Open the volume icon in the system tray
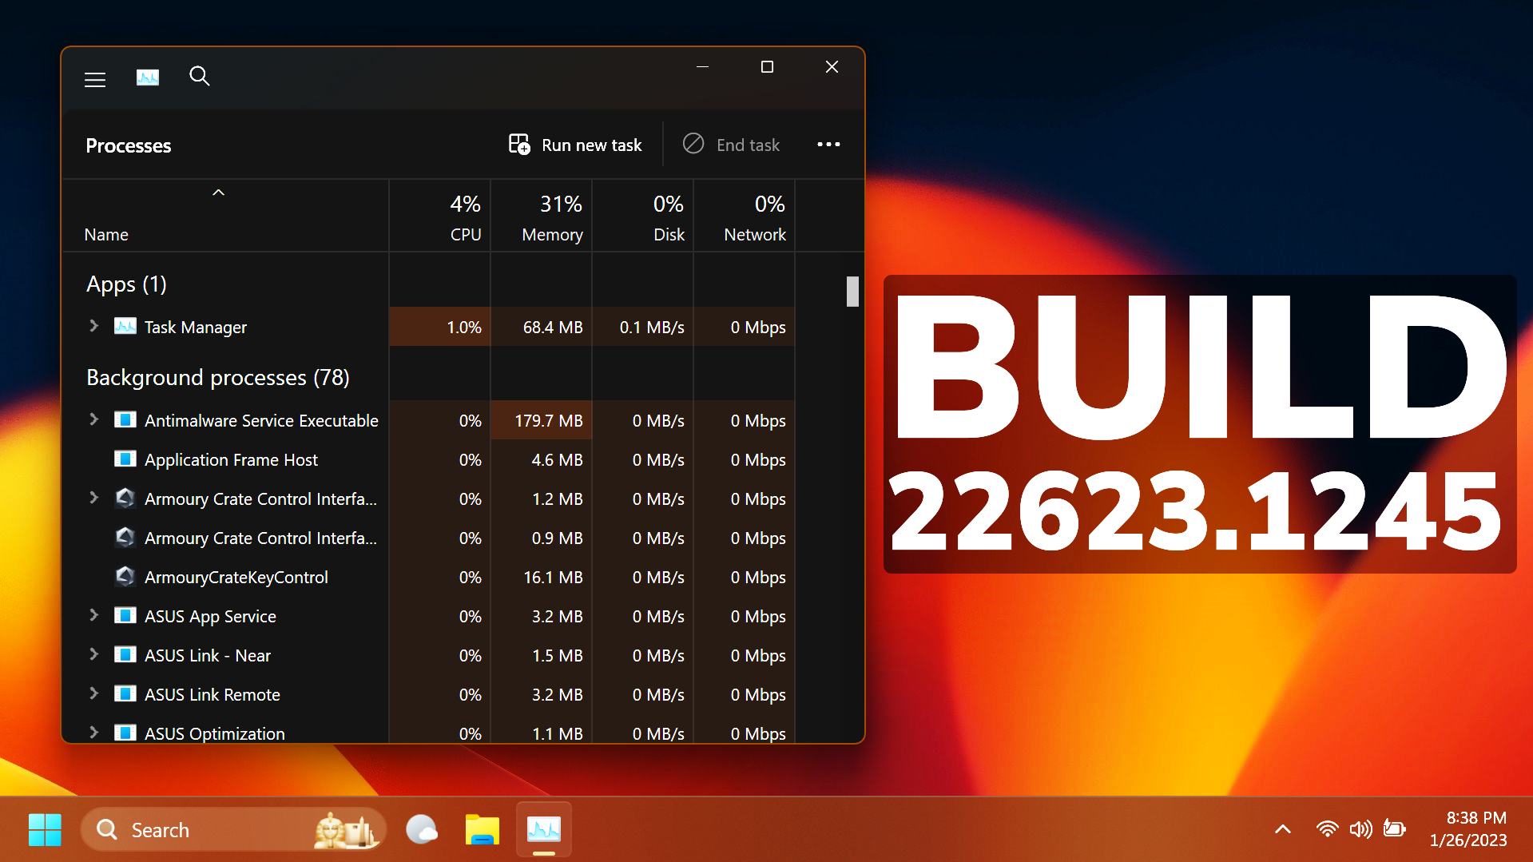The height and width of the screenshot is (862, 1533). pyautogui.click(x=1360, y=828)
